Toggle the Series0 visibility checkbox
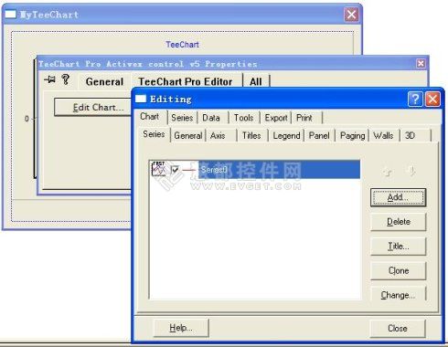 coord(175,170)
